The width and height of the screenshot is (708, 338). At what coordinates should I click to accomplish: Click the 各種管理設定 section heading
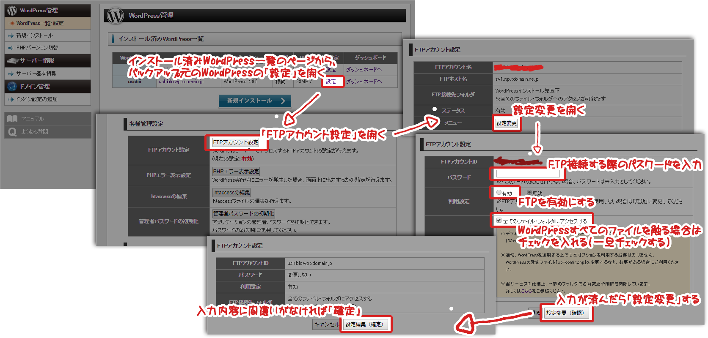[x=146, y=124]
